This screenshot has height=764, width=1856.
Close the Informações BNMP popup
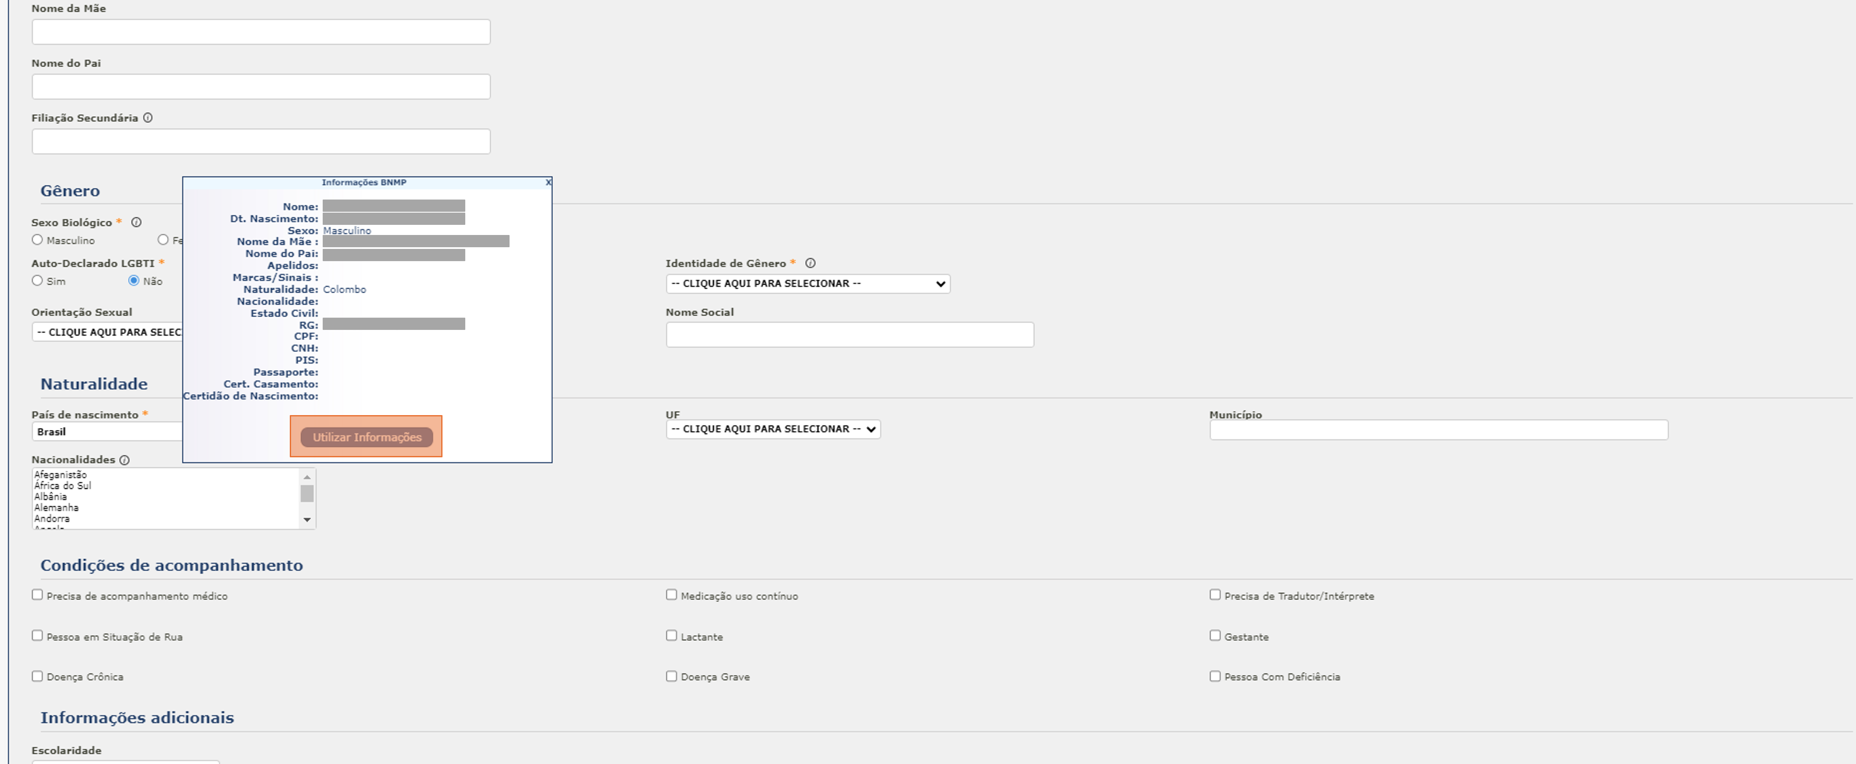coord(548,182)
